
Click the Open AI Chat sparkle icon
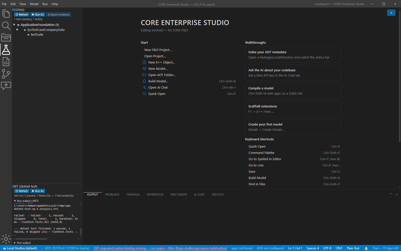[144, 87]
